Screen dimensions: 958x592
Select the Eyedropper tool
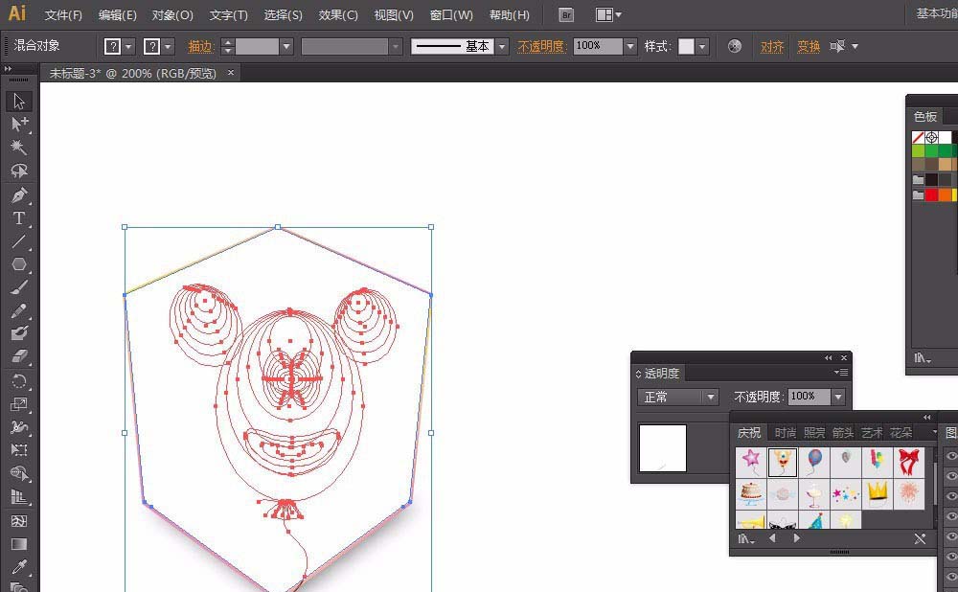19,567
